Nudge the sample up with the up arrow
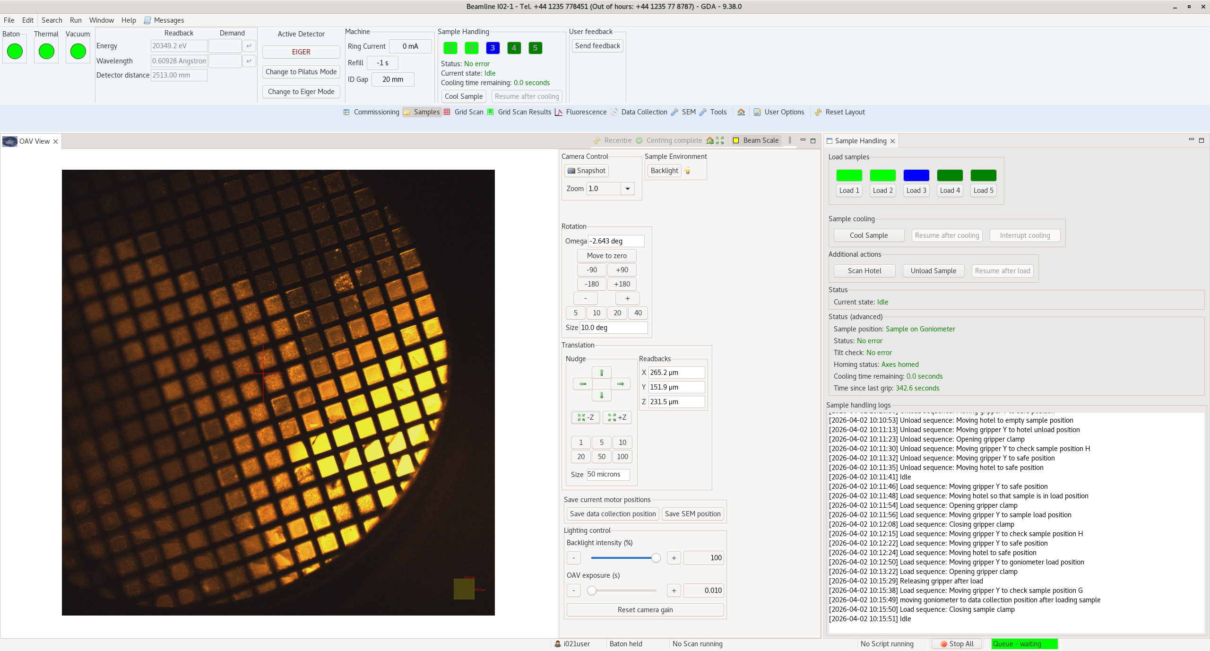1210x651 pixels. tap(602, 373)
